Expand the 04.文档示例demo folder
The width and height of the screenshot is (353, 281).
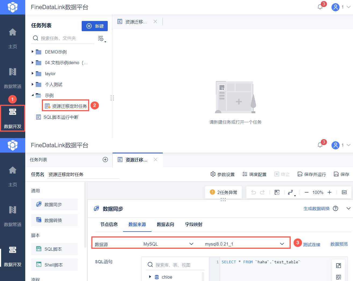coord(33,63)
